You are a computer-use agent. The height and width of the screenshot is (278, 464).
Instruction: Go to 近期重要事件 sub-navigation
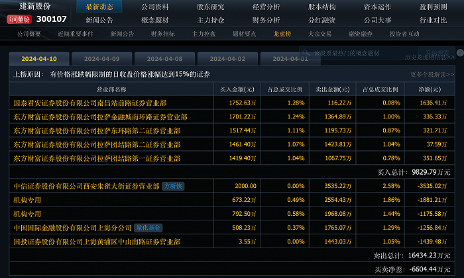tap(75, 34)
